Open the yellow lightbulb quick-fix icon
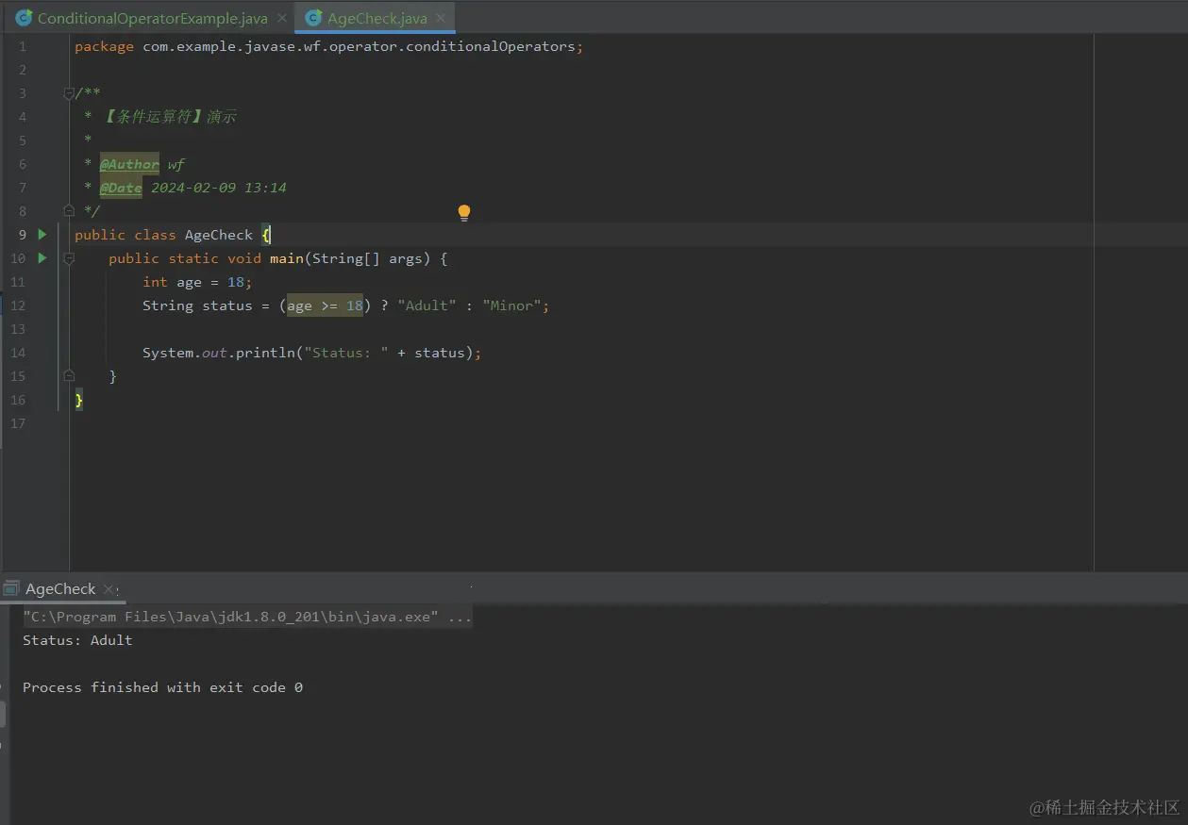This screenshot has width=1188, height=825. pos(463,213)
